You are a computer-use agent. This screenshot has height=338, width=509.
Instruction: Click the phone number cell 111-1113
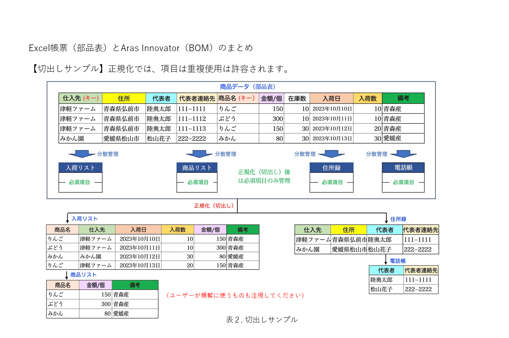coord(197,129)
